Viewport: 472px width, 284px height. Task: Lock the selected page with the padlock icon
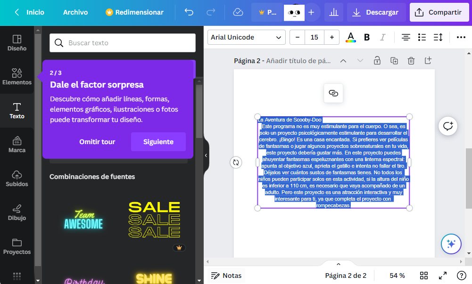[x=377, y=61]
